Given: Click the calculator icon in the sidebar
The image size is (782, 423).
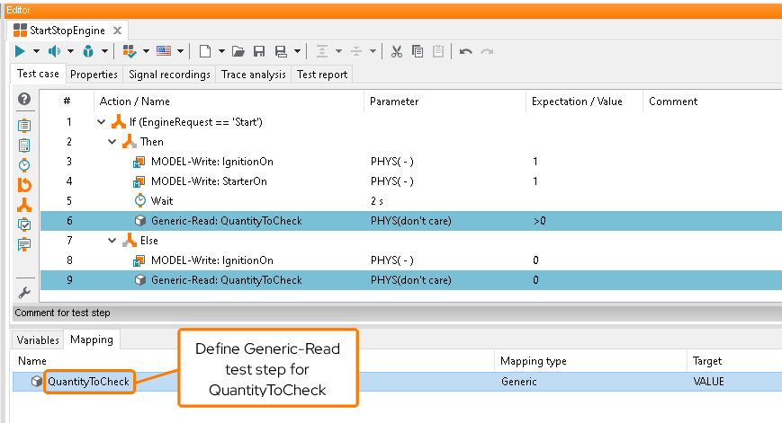Looking at the screenshot, I should tap(24, 145).
